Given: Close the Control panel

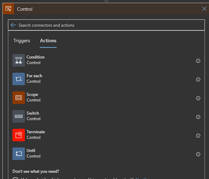Looking at the screenshot, I should (x=204, y=9).
